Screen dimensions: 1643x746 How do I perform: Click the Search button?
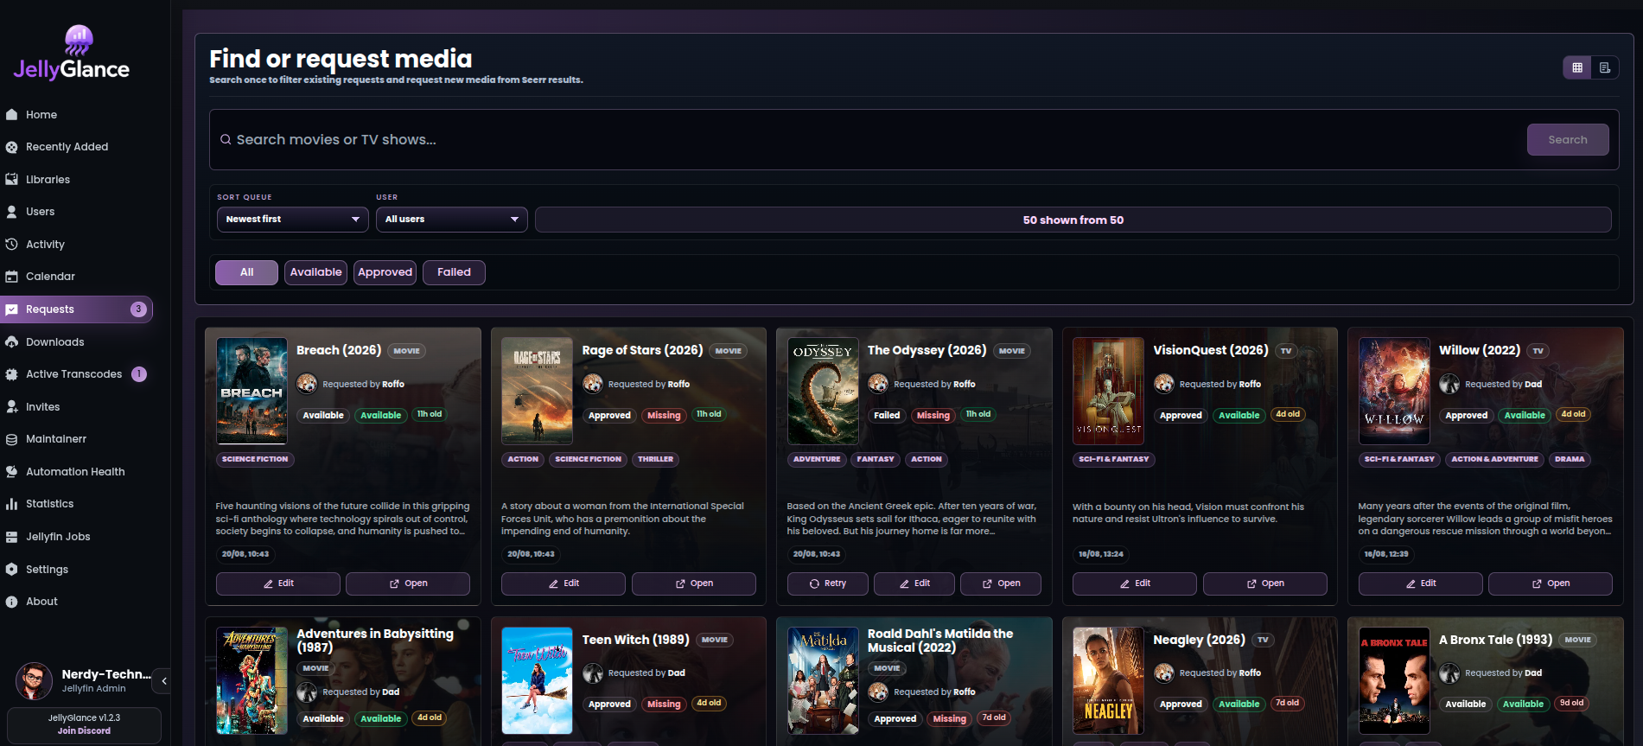coord(1568,139)
